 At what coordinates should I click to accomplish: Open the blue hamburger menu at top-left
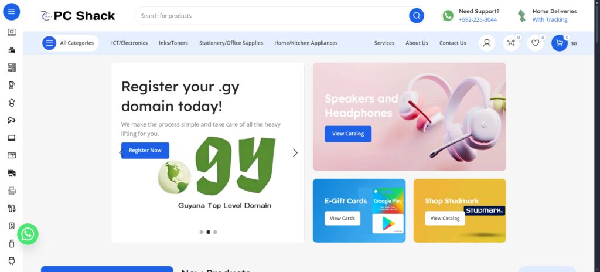pyautogui.click(x=12, y=12)
